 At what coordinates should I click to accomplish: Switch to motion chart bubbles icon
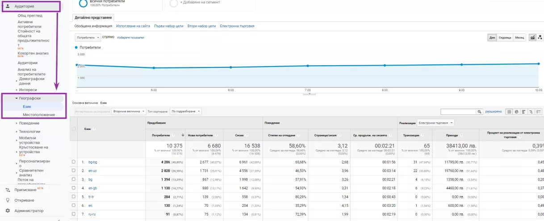point(540,38)
